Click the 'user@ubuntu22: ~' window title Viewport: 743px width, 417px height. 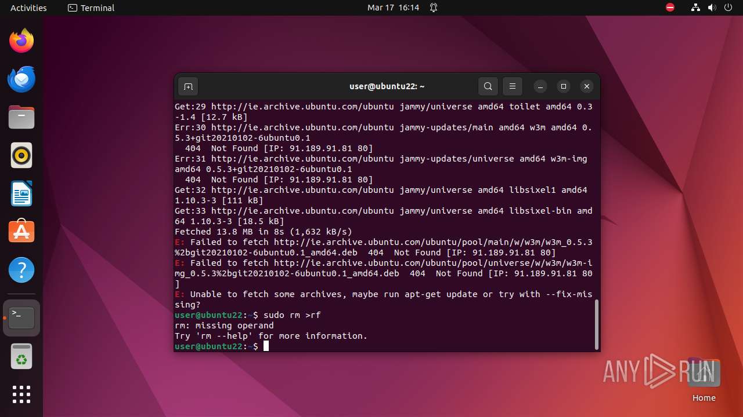point(387,86)
